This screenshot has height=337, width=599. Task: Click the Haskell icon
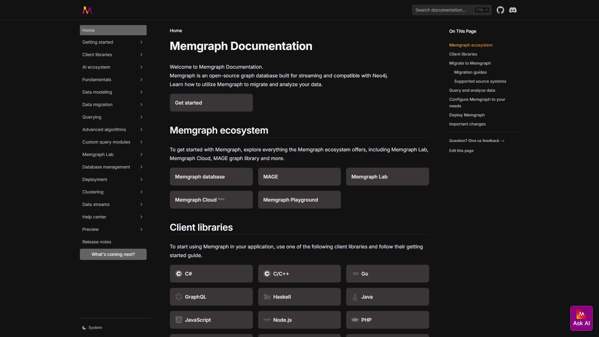[267, 297]
